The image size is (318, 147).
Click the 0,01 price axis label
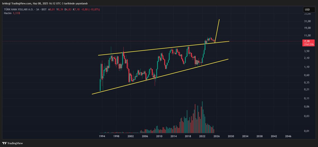click(x=307, y=131)
